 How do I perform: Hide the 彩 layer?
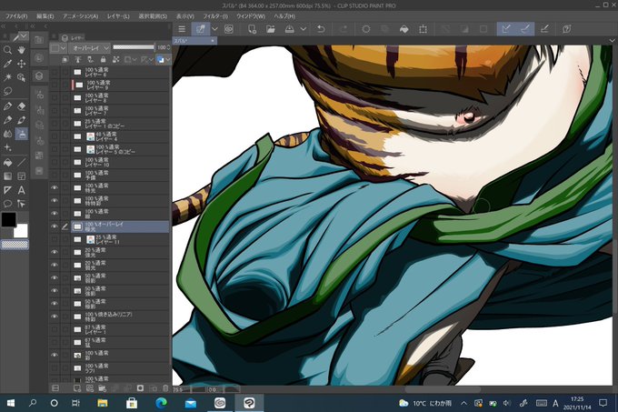click(x=55, y=355)
